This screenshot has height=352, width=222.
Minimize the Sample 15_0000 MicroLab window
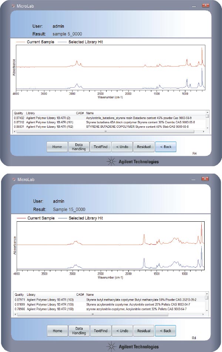193,179
